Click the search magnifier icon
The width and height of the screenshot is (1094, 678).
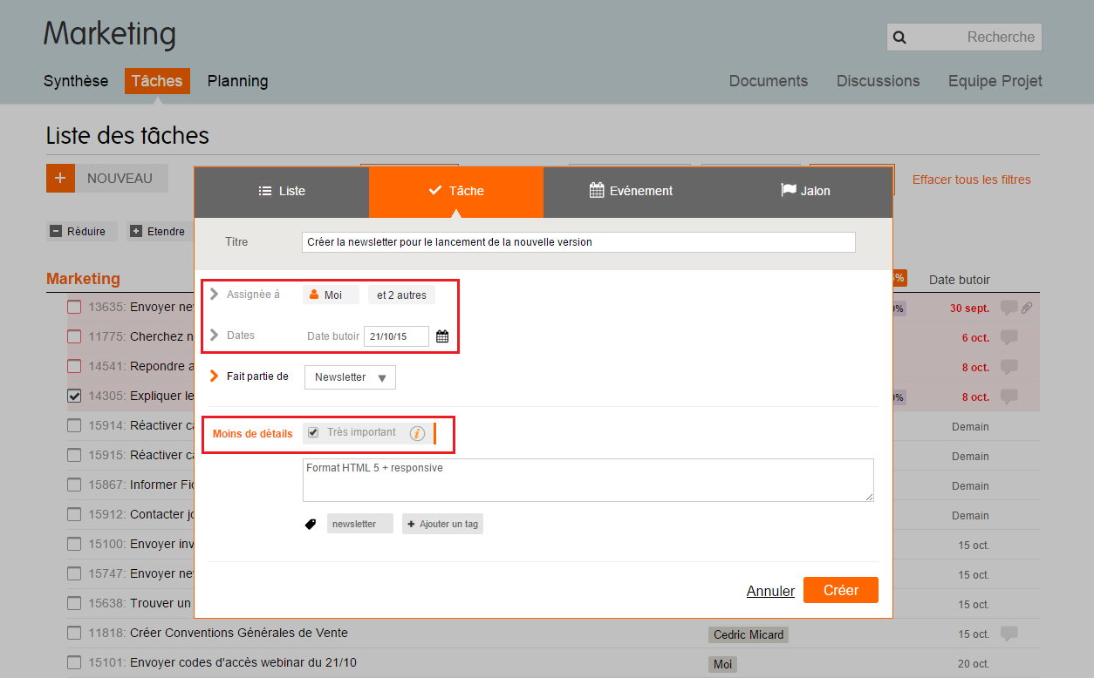900,37
